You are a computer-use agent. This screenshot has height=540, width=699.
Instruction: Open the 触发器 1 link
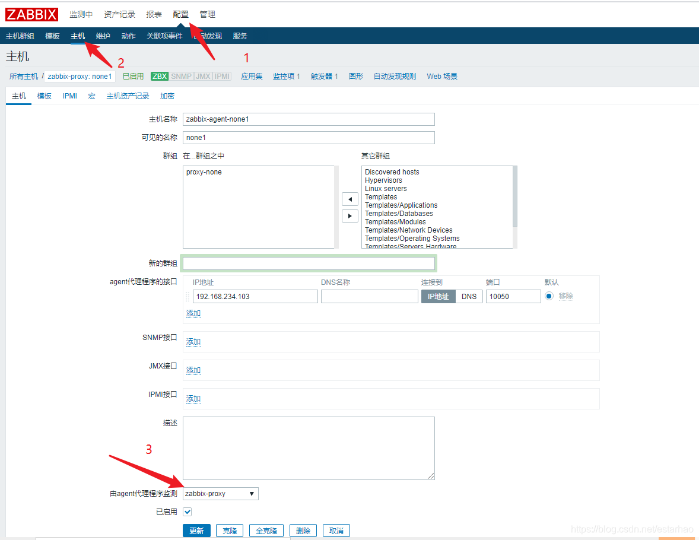point(324,76)
